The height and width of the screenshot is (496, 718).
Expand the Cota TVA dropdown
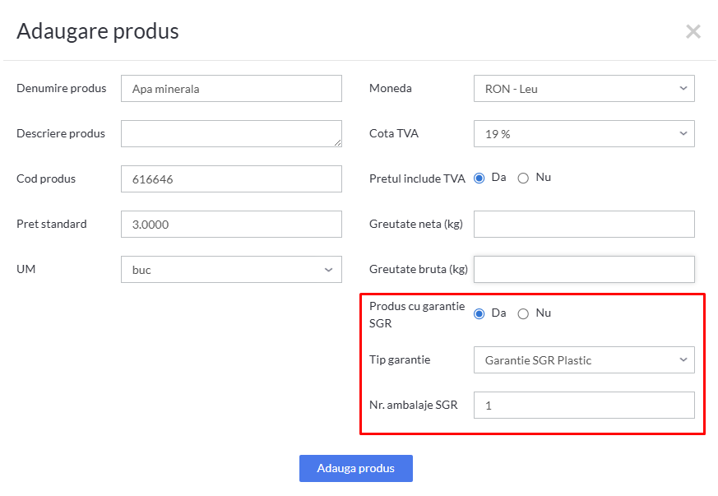point(584,133)
